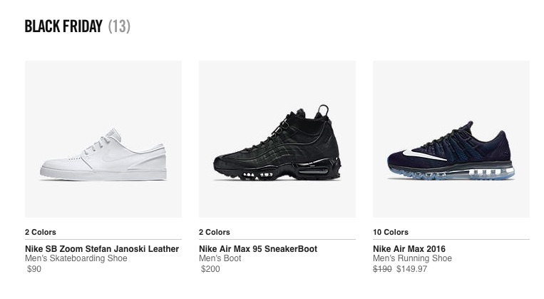Click "2 Colors" under the Janoski Leather shoe
Screen dimensions: 544x299
click(x=40, y=232)
